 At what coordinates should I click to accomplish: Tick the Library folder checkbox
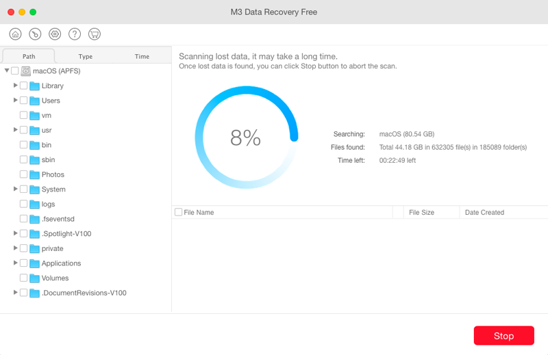tap(23, 86)
